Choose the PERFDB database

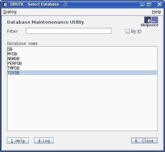[x=82, y=64]
